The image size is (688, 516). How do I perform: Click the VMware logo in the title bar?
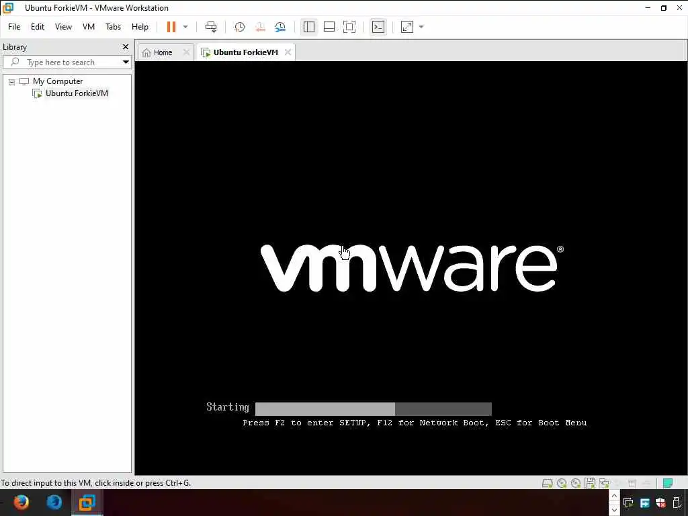tap(8, 8)
